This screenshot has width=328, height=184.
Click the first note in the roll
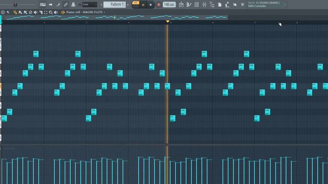(x=4, y=118)
